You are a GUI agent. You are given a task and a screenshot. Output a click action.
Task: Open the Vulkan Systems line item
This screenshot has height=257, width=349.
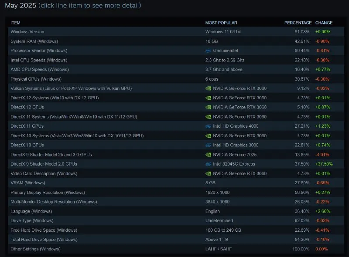tap(176, 88)
